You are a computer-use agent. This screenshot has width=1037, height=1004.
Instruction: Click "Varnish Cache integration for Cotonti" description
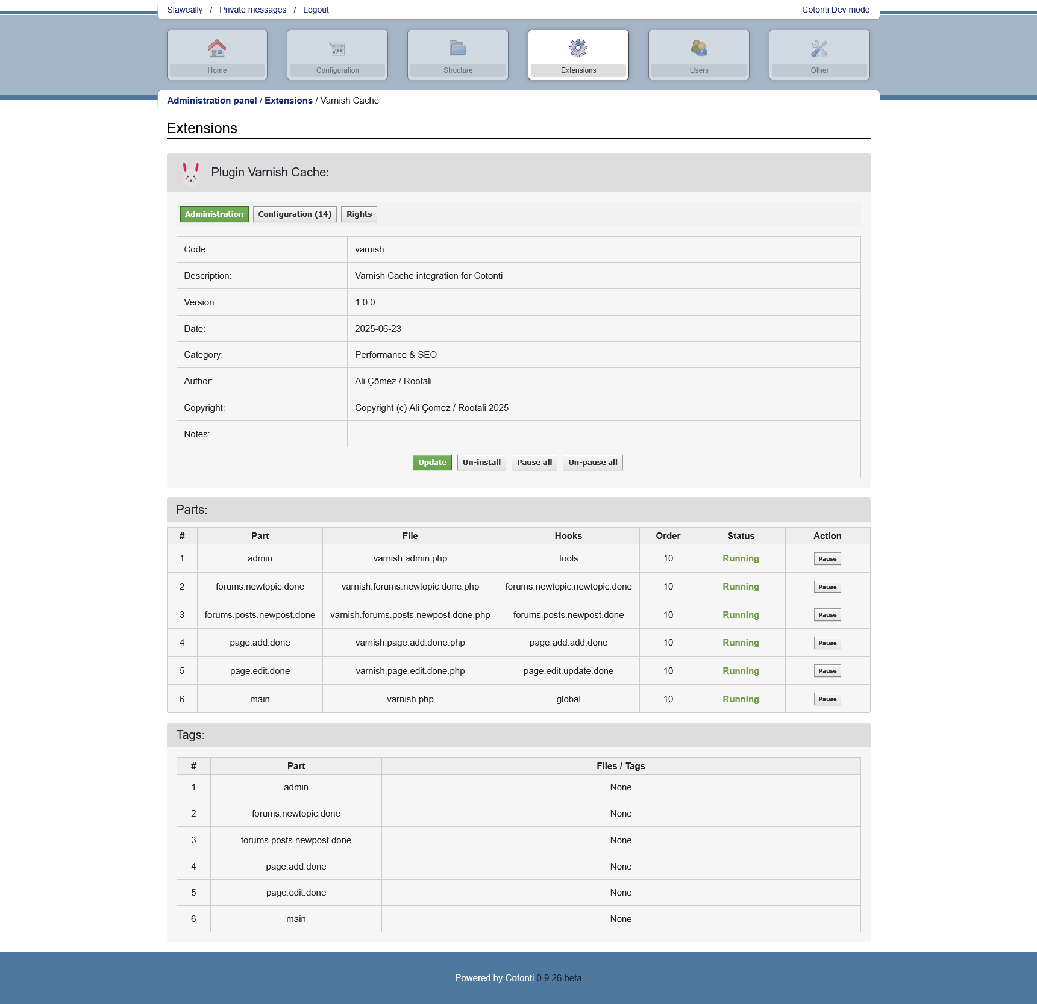pos(428,276)
